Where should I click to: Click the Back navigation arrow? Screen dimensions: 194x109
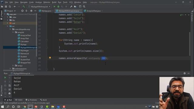15,7
